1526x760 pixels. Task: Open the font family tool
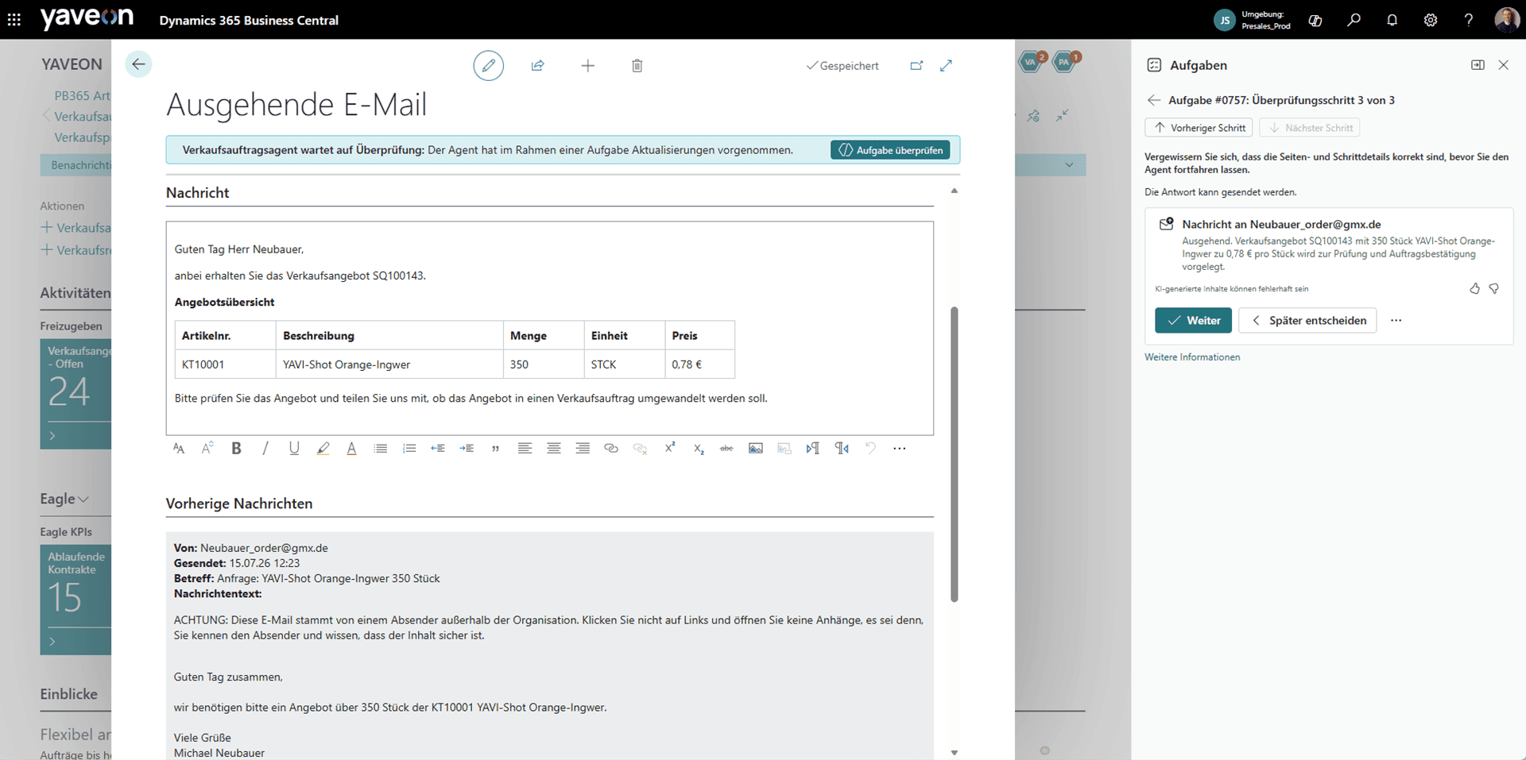(x=179, y=449)
